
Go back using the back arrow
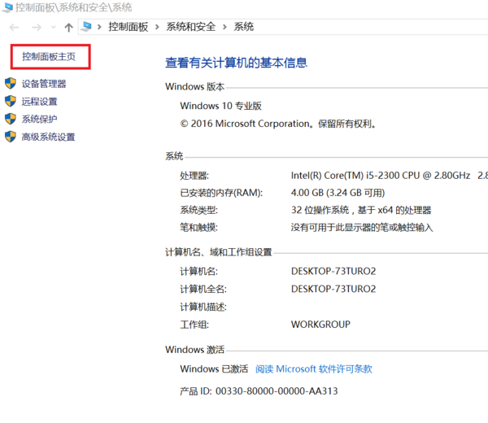14,27
